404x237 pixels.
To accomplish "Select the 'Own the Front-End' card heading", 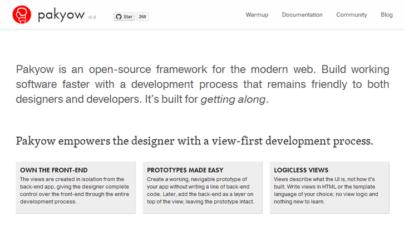I will click(x=54, y=170).
